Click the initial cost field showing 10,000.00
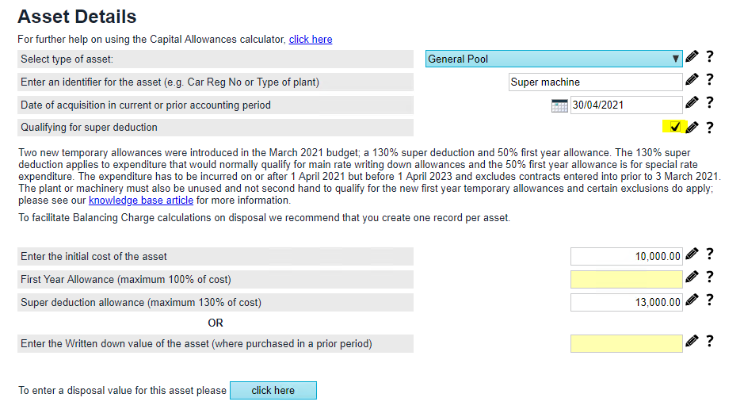The image size is (744, 413). pos(625,256)
